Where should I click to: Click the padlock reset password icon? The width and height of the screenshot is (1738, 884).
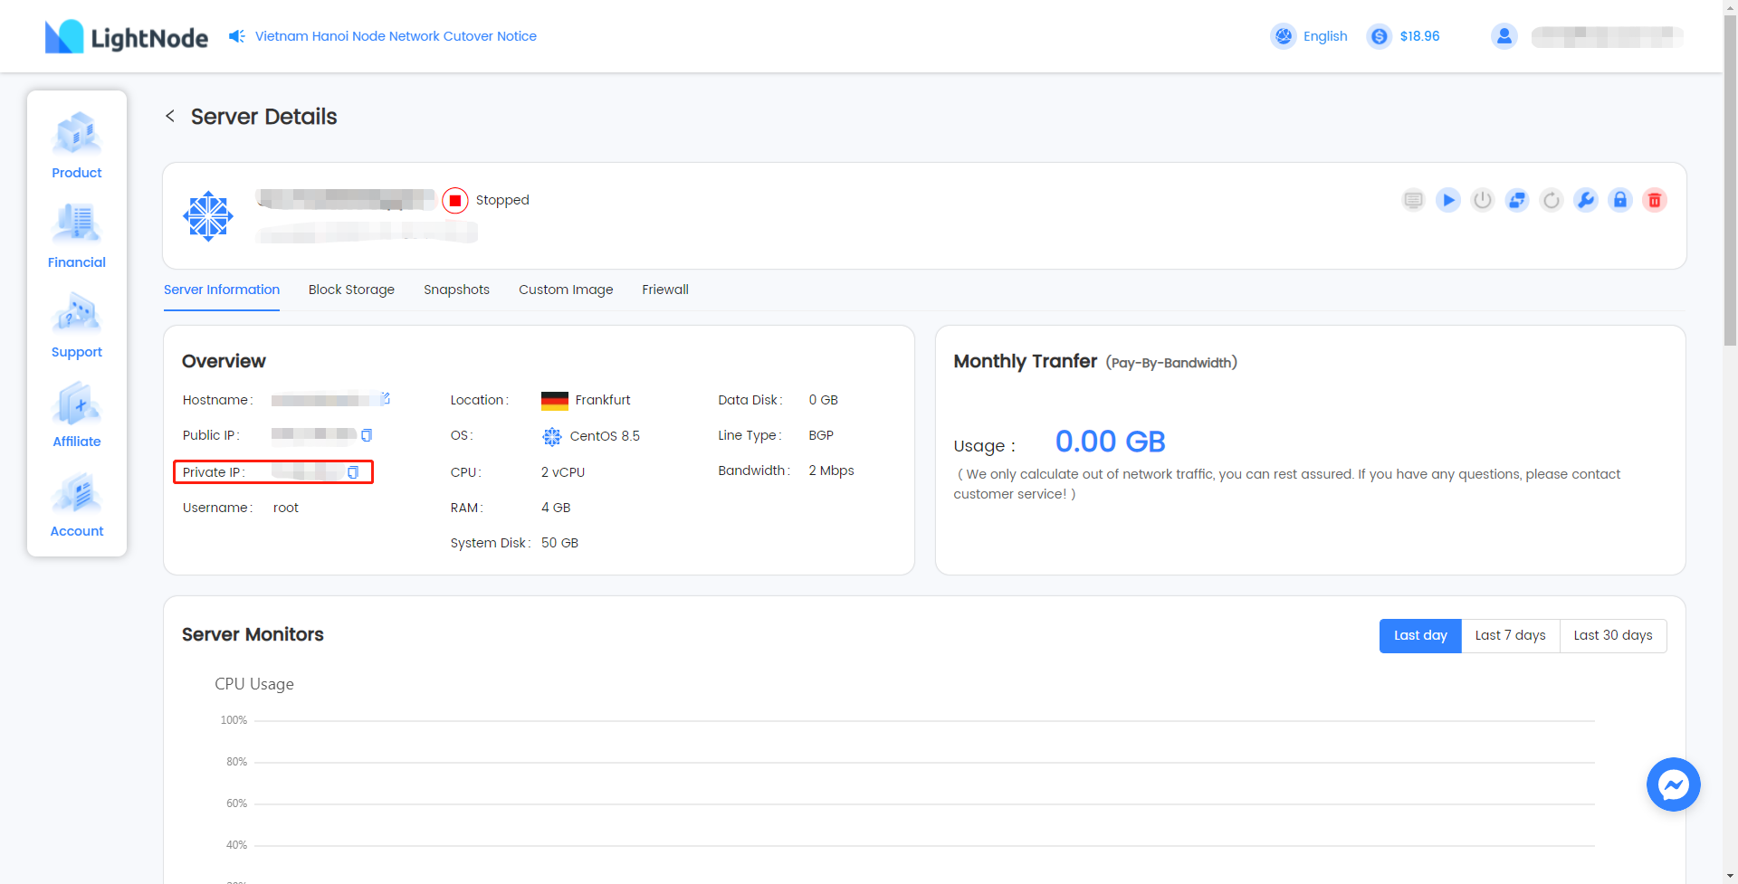1620,200
